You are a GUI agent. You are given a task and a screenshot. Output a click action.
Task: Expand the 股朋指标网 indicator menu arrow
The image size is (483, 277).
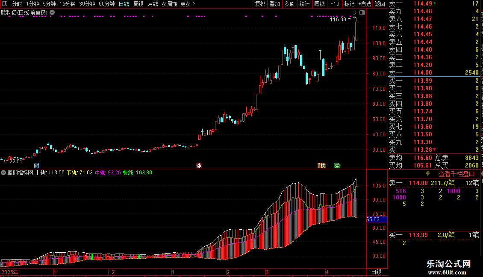click(x=3, y=173)
